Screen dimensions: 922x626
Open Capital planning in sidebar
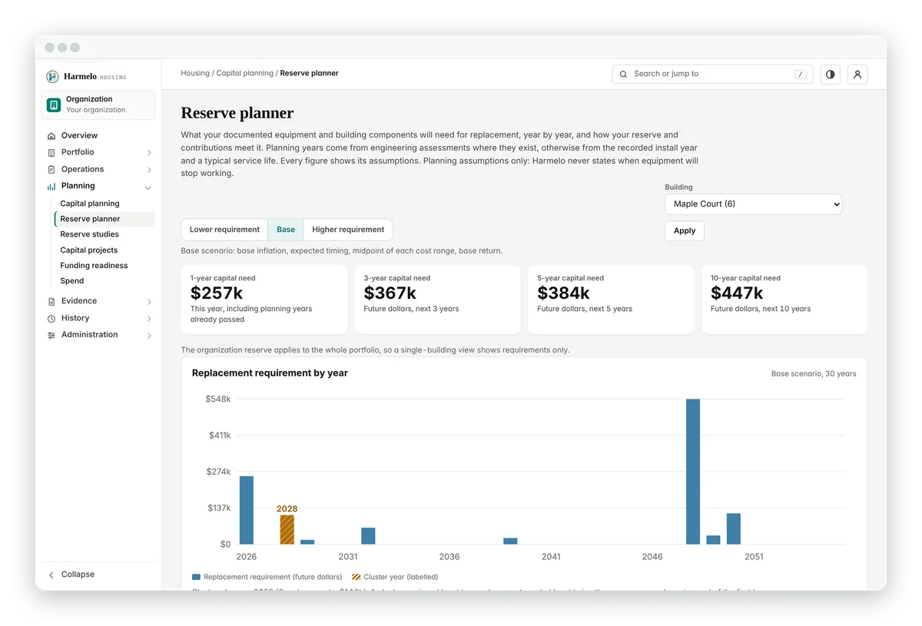click(90, 204)
